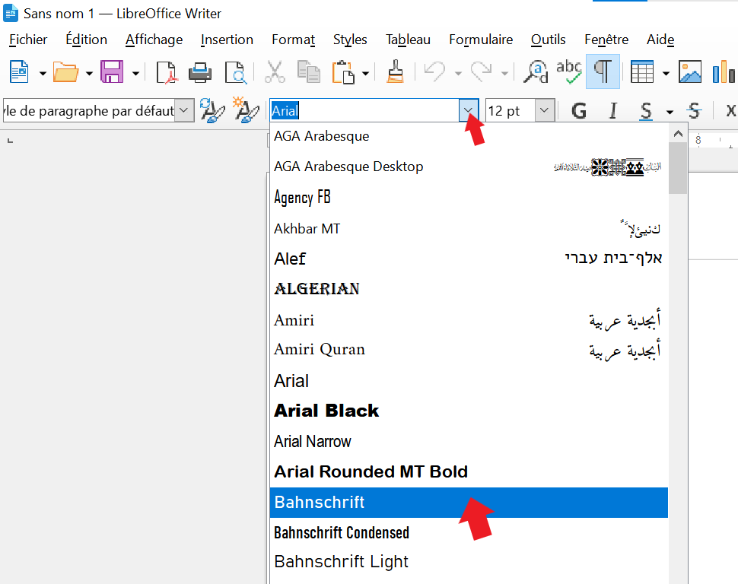Click the Save document icon

112,72
